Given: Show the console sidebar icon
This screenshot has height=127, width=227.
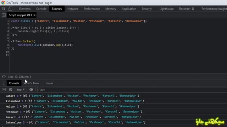Looking at the screenshot, I should (4, 90).
